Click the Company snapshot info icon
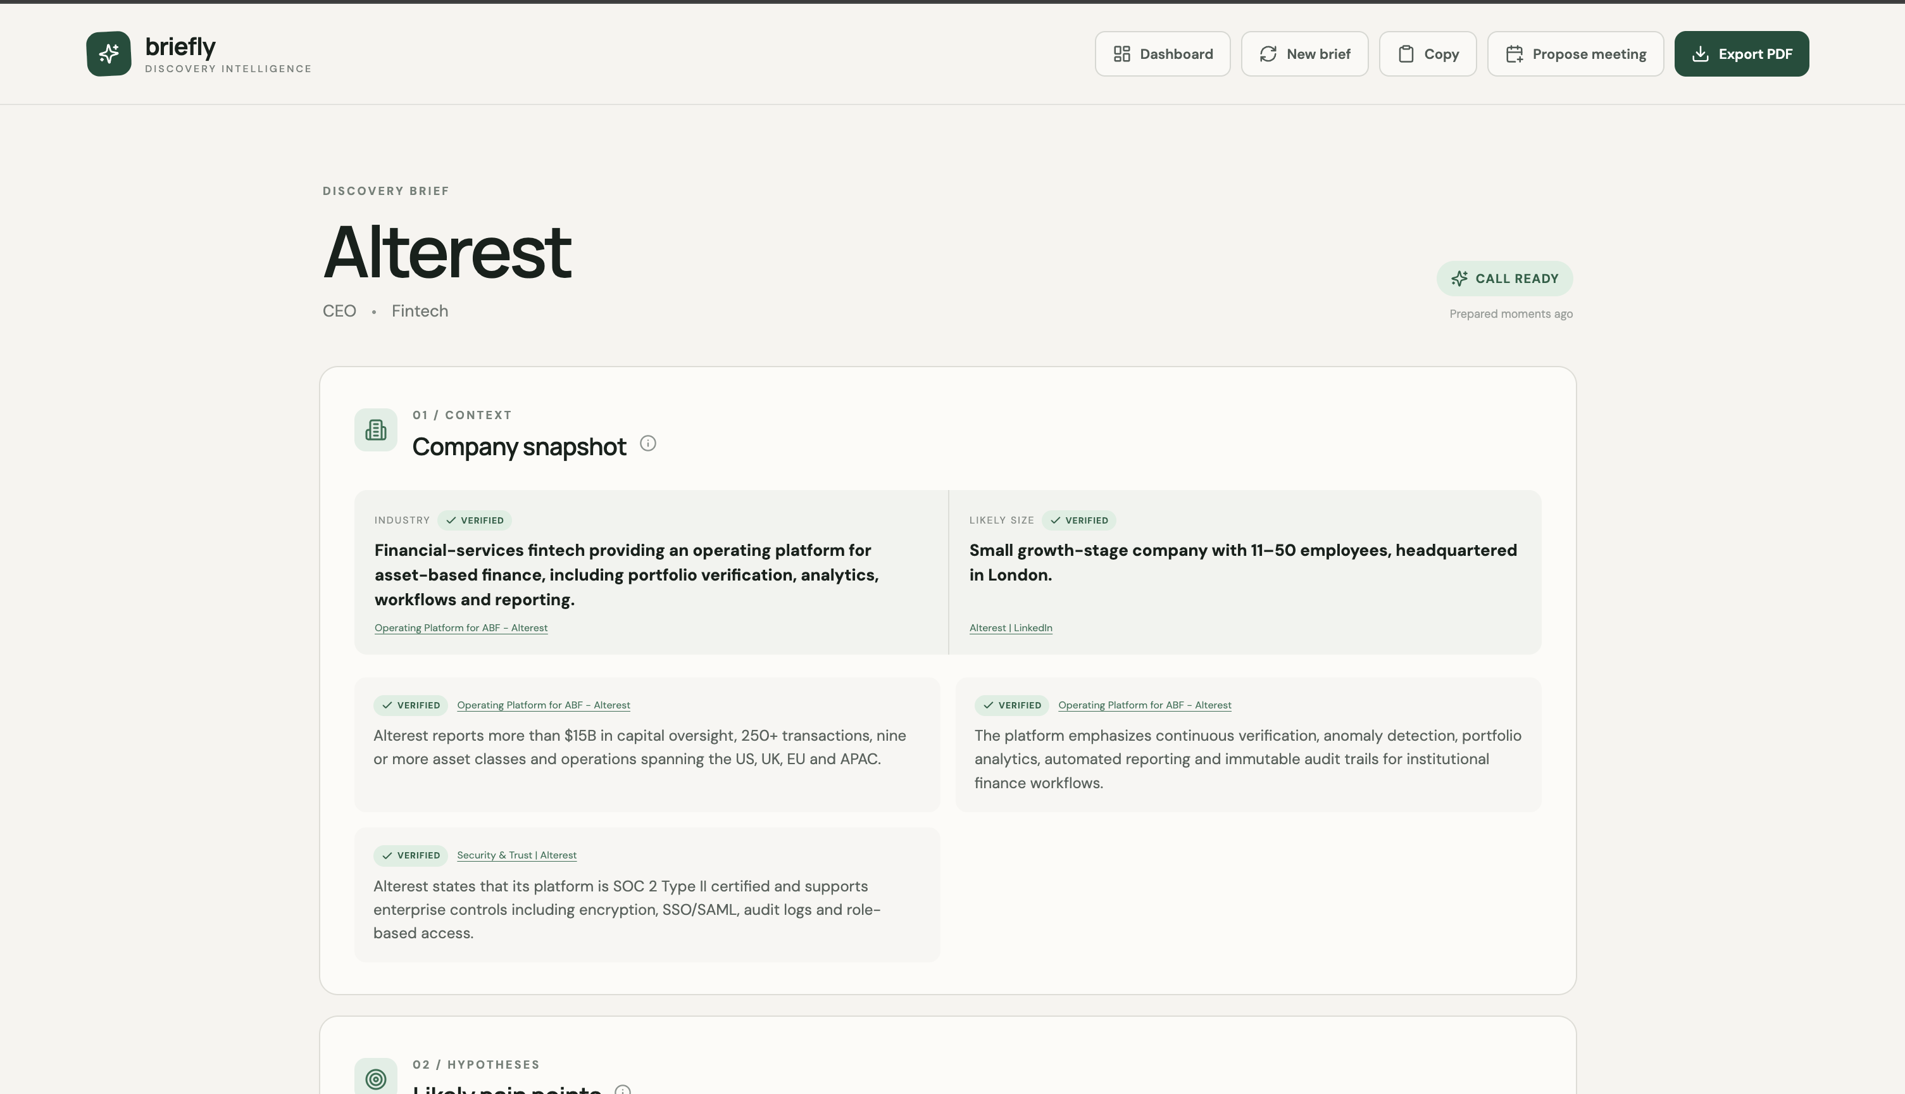 click(x=648, y=443)
